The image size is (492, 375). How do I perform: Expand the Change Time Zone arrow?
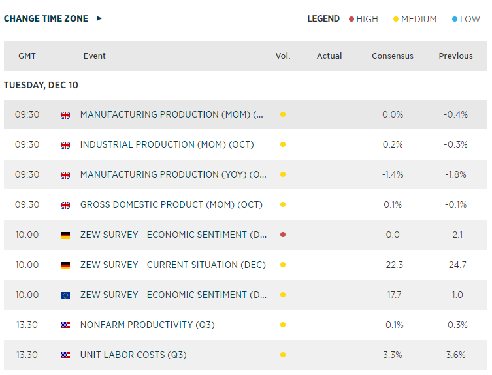coord(99,18)
